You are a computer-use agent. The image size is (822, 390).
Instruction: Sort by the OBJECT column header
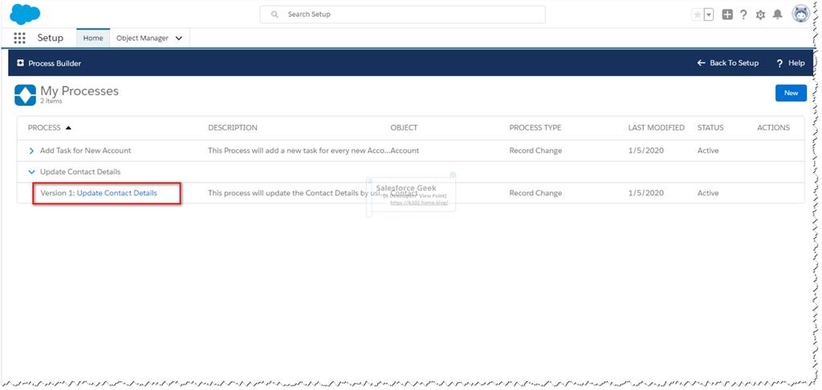tap(405, 127)
